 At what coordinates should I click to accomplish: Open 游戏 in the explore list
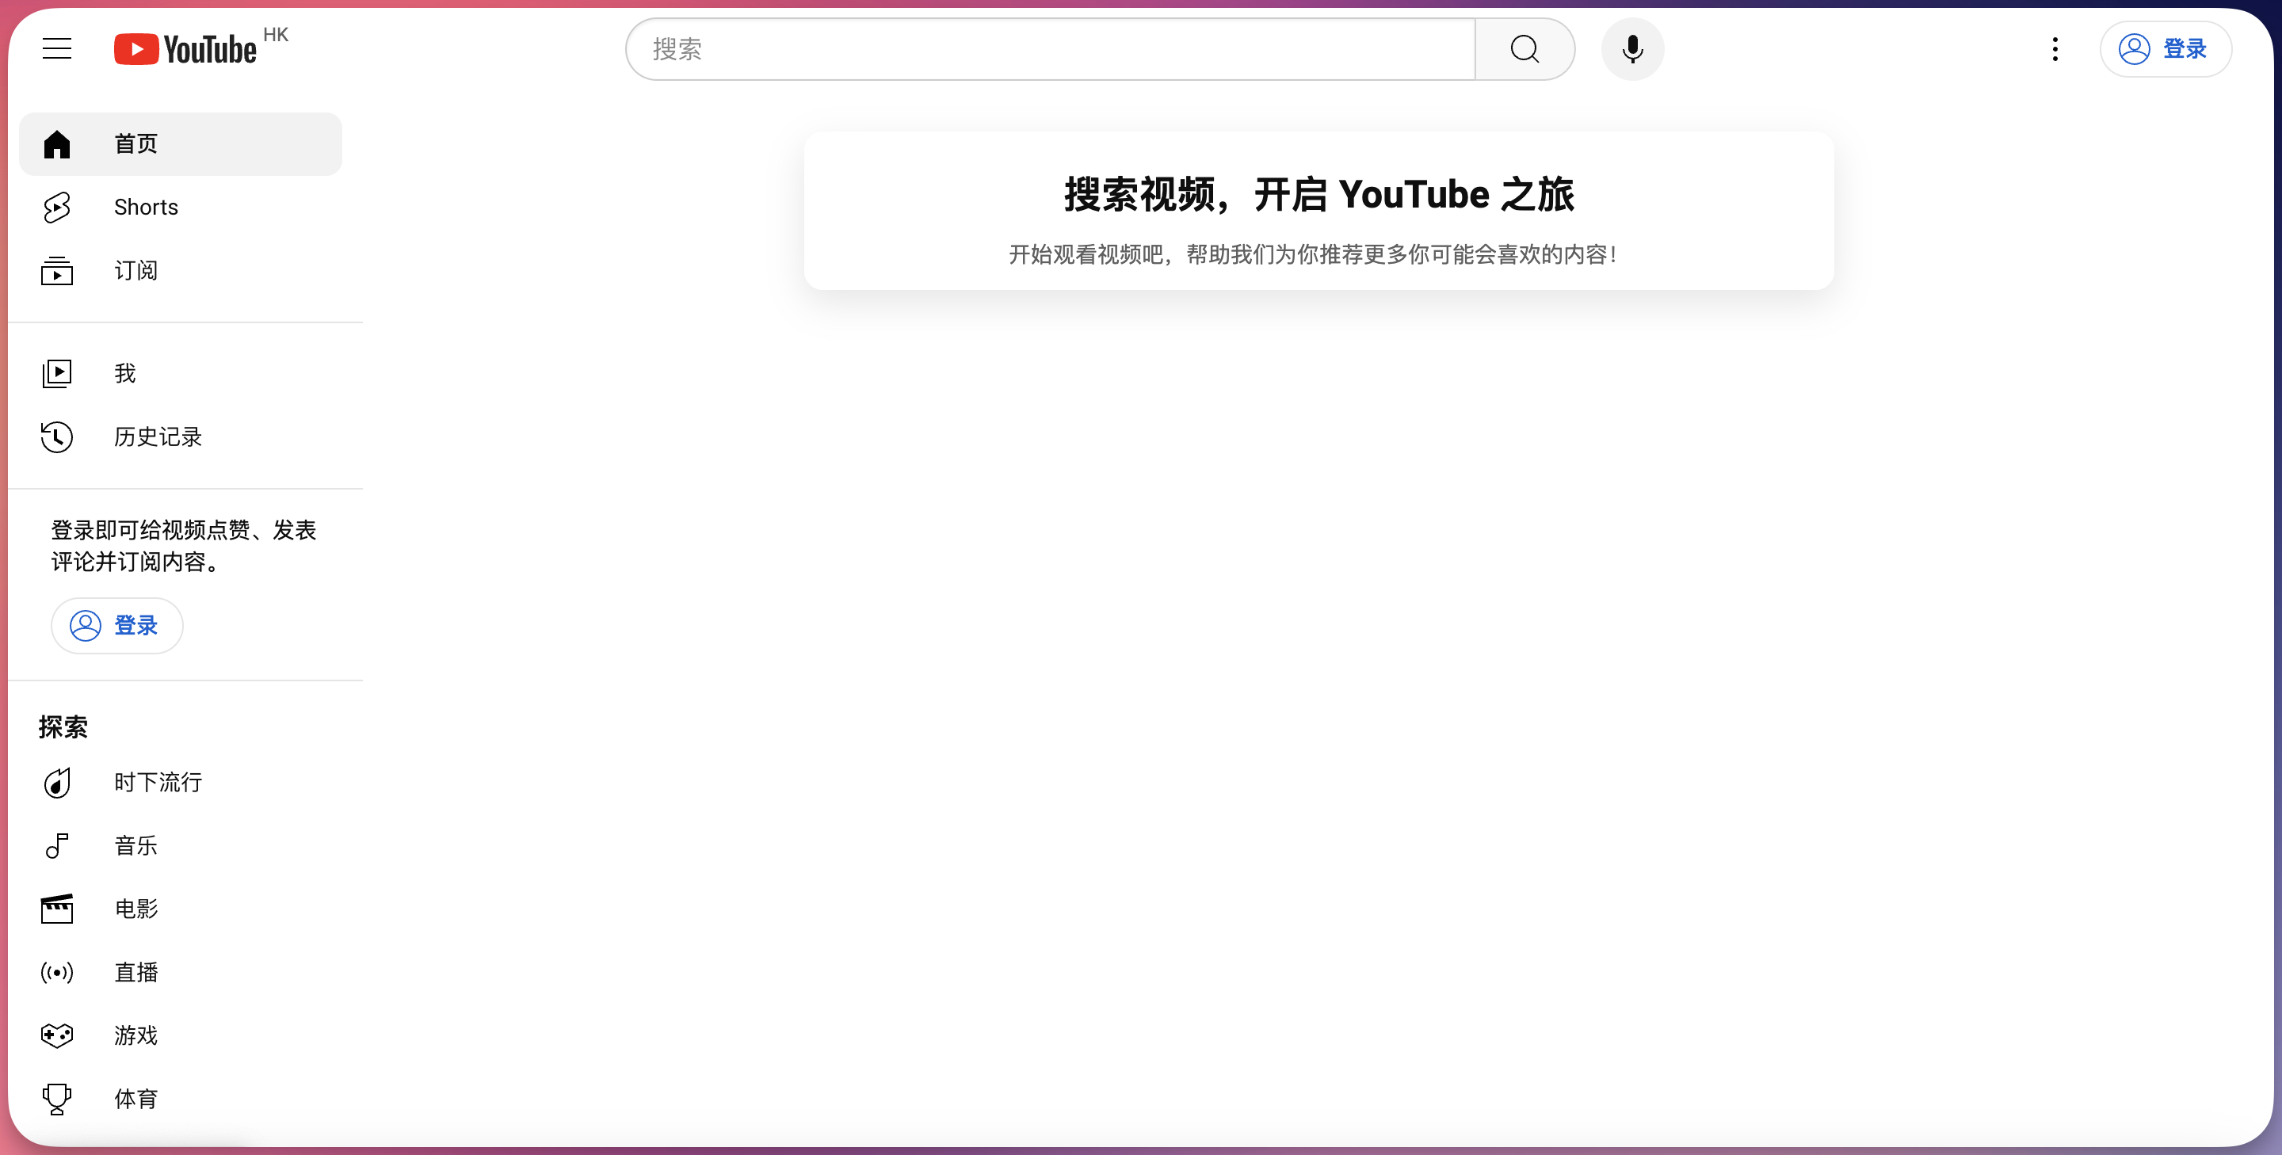[x=135, y=1036]
